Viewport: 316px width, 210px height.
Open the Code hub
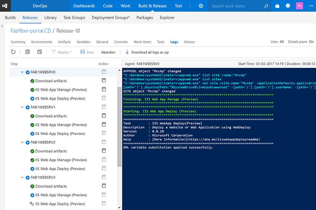pos(108,6)
